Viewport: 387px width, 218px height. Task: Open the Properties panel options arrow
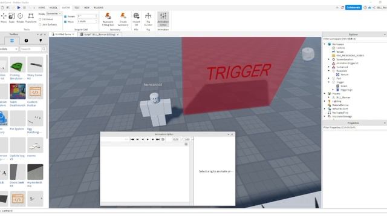tap(385, 123)
